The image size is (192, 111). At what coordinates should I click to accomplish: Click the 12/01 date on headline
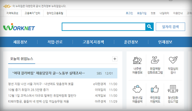(109, 73)
